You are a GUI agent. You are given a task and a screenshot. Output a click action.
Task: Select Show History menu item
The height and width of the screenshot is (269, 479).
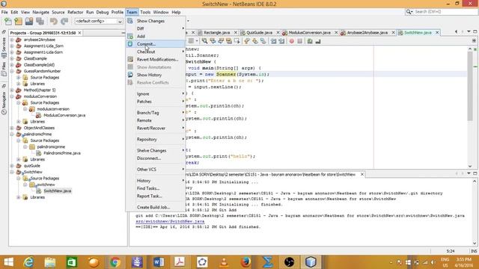tap(156, 75)
